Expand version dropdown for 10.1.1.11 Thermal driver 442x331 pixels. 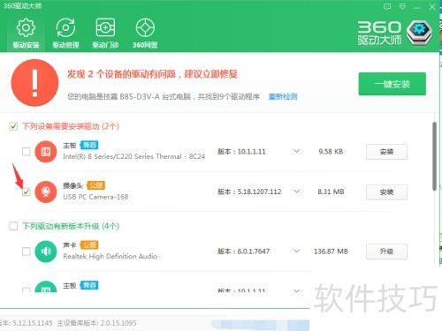click(297, 151)
